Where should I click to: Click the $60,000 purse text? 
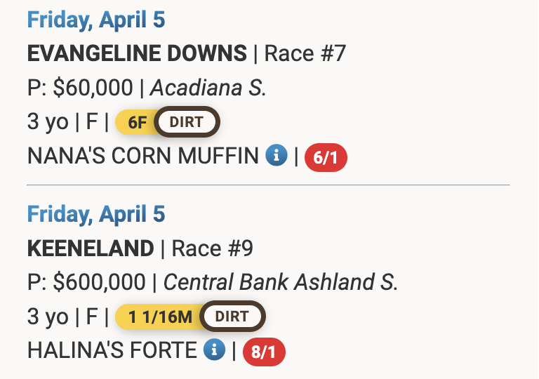click(x=93, y=88)
